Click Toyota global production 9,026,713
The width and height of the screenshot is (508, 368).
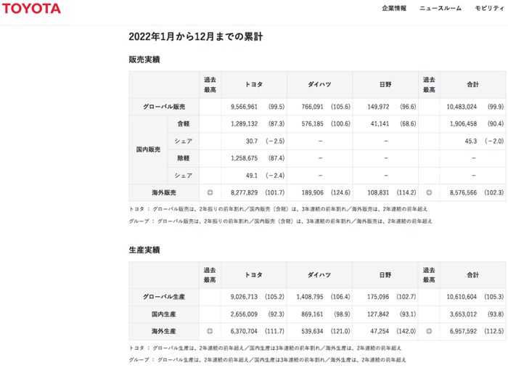pos(244,297)
